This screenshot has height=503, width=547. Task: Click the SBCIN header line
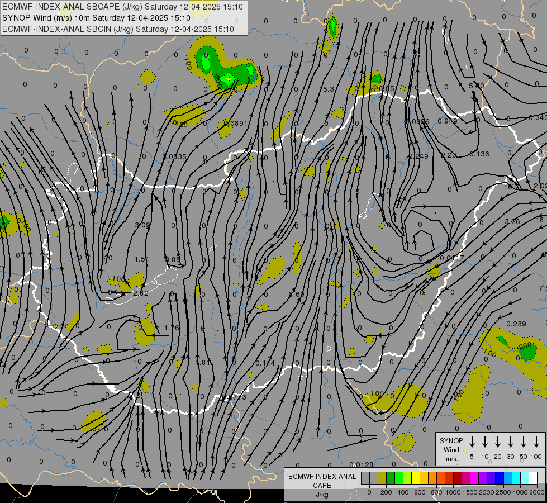coord(118,29)
